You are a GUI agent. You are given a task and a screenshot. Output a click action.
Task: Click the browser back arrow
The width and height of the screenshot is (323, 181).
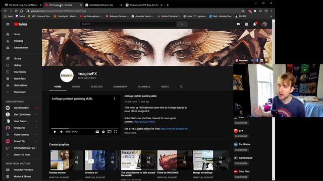tap(6, 11)
